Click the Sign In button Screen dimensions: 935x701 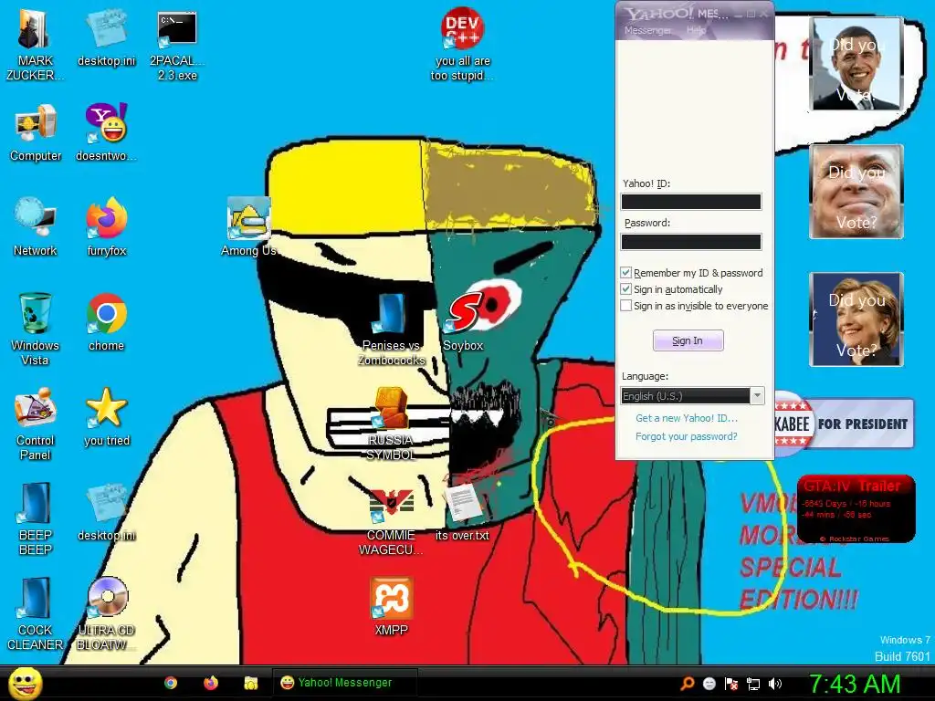coord(688,340)
